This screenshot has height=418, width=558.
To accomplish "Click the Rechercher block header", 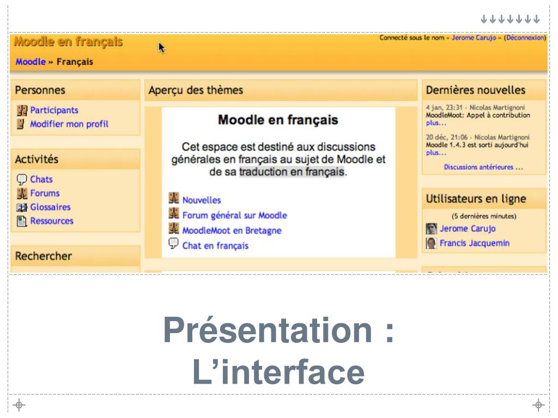I will tap(75, 256).
